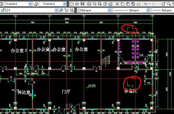Click the Redo arrow

coord(154,4)
